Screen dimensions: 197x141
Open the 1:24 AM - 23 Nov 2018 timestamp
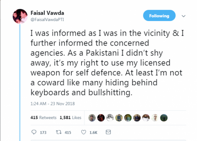[x=53, y=104]
